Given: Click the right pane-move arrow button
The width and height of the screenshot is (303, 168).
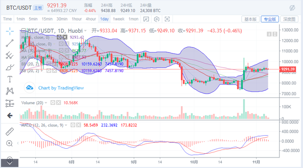Looking at the screenshot, I should [275, 34].
